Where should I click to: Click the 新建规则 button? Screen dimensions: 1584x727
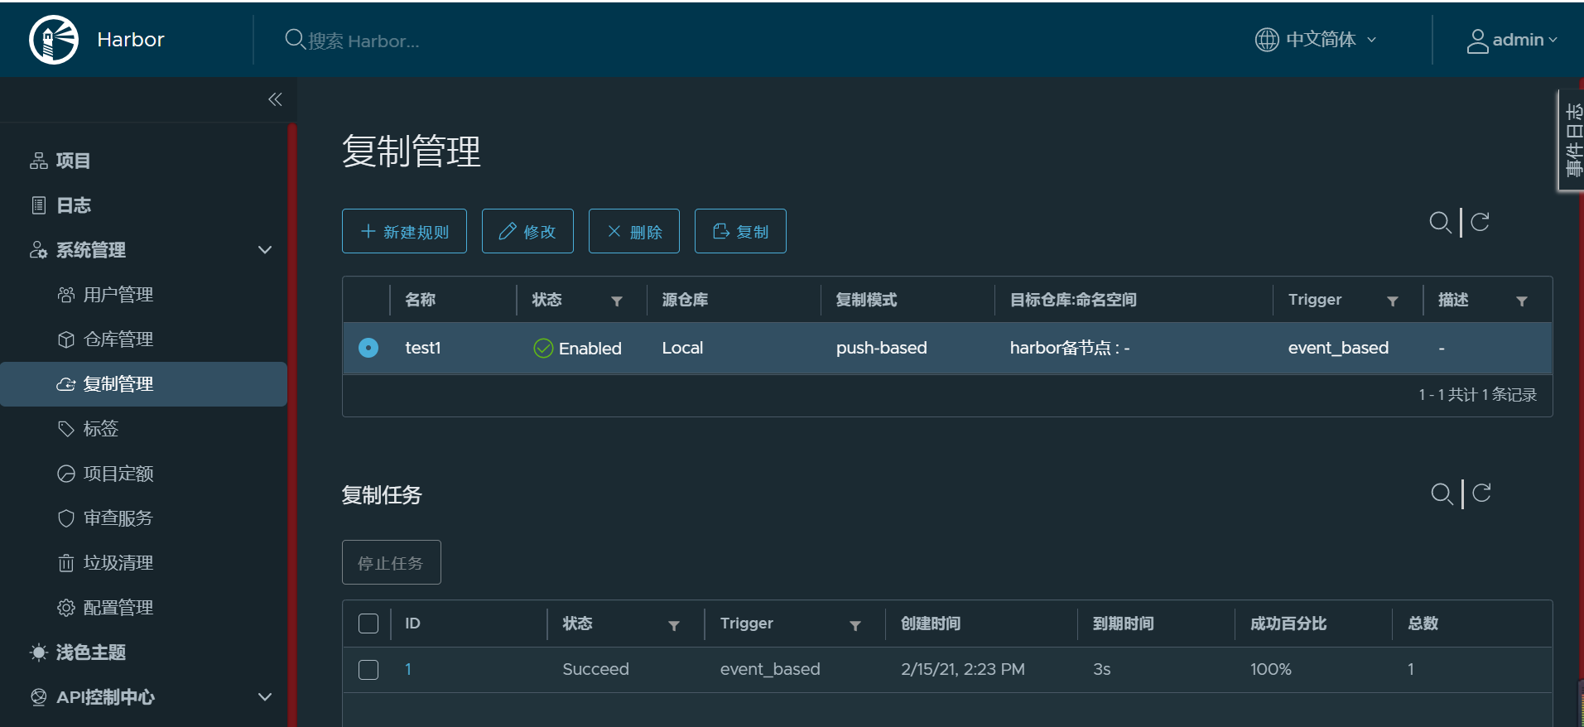pos(404,231)
